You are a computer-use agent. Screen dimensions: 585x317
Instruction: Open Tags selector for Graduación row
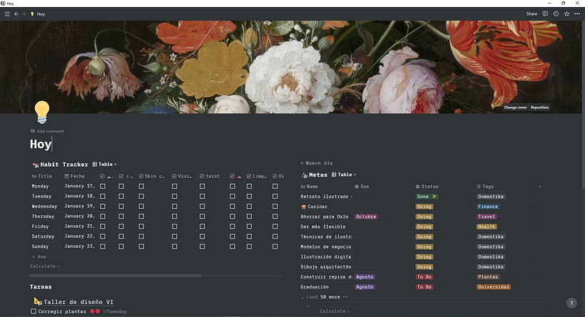[x=494, y=287]
